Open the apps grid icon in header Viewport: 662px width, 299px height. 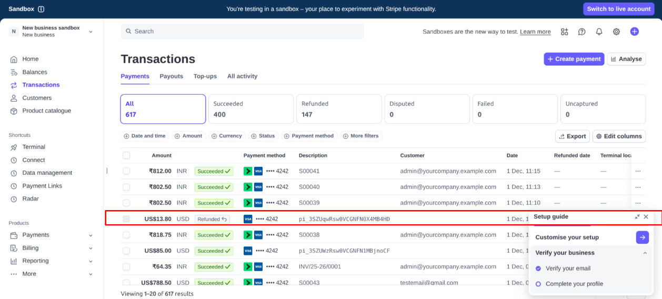click(565, 32)
